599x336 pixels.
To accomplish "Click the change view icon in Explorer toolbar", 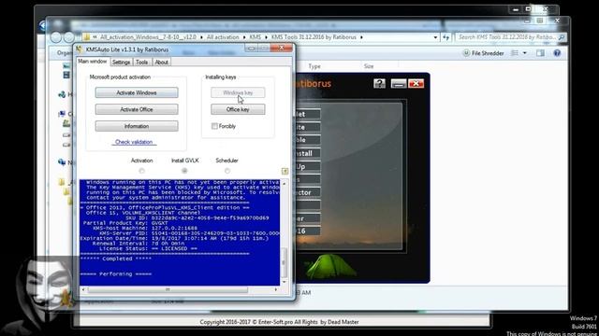I will click(515, 53).
